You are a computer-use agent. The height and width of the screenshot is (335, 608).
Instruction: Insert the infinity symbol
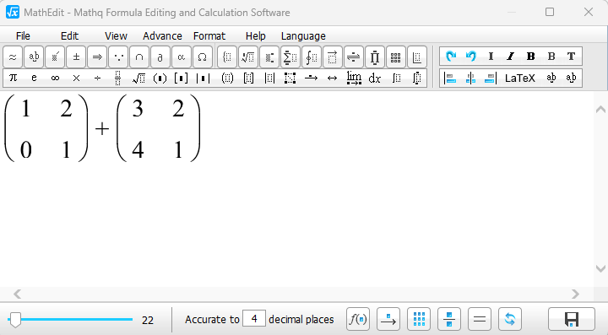(55, 78)
